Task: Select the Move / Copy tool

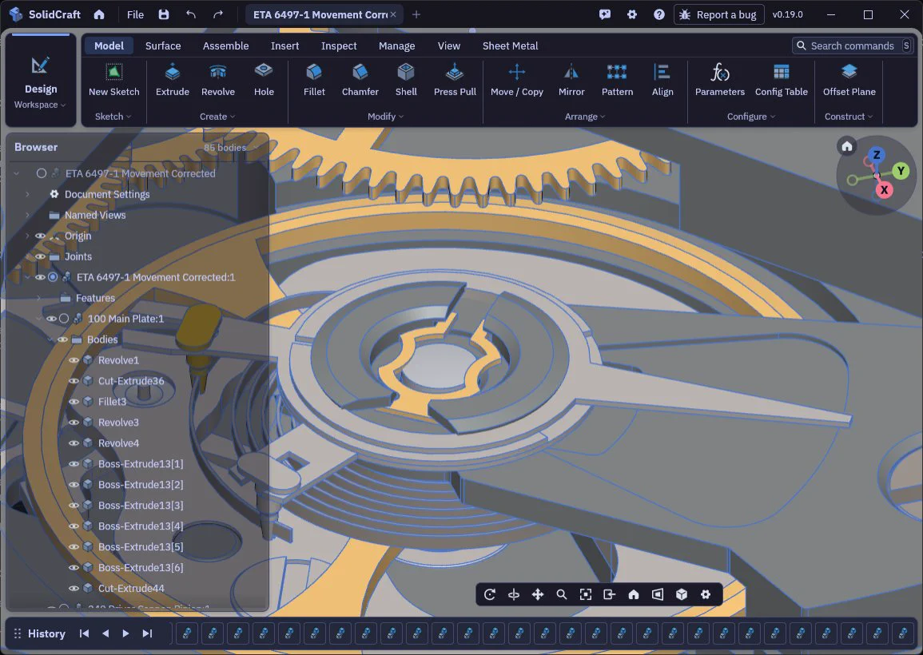Action: click(x=517, y=80)
